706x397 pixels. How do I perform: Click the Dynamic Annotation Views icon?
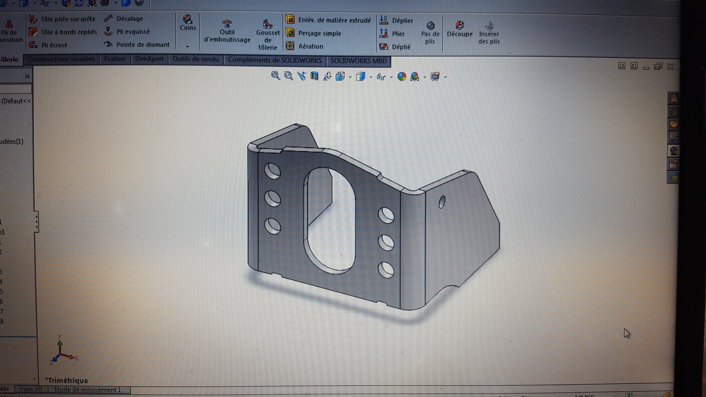pyautogui.click(x=327, y=76)
